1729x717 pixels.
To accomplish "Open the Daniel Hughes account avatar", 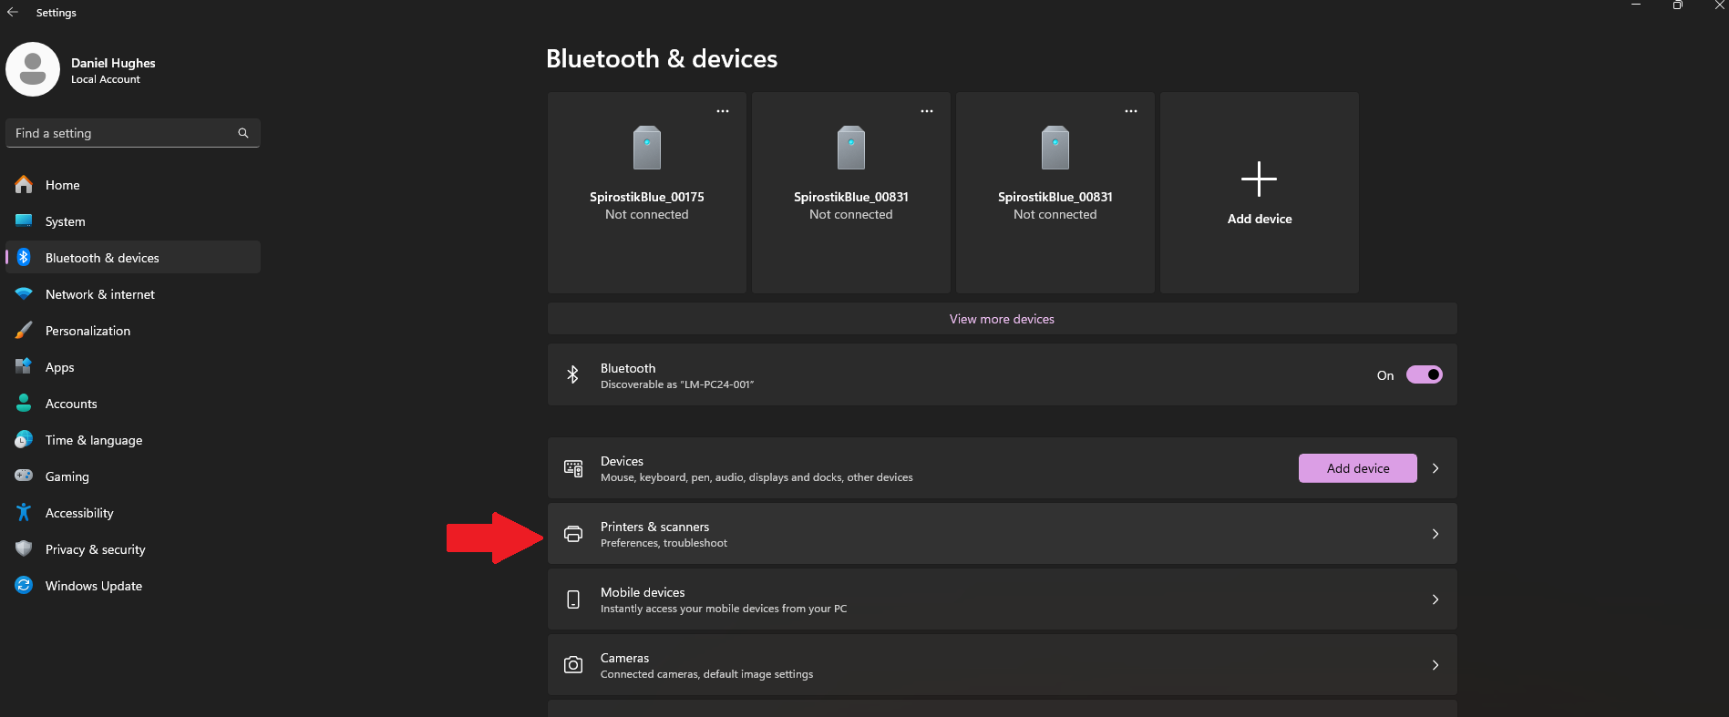I will (33, 69).
